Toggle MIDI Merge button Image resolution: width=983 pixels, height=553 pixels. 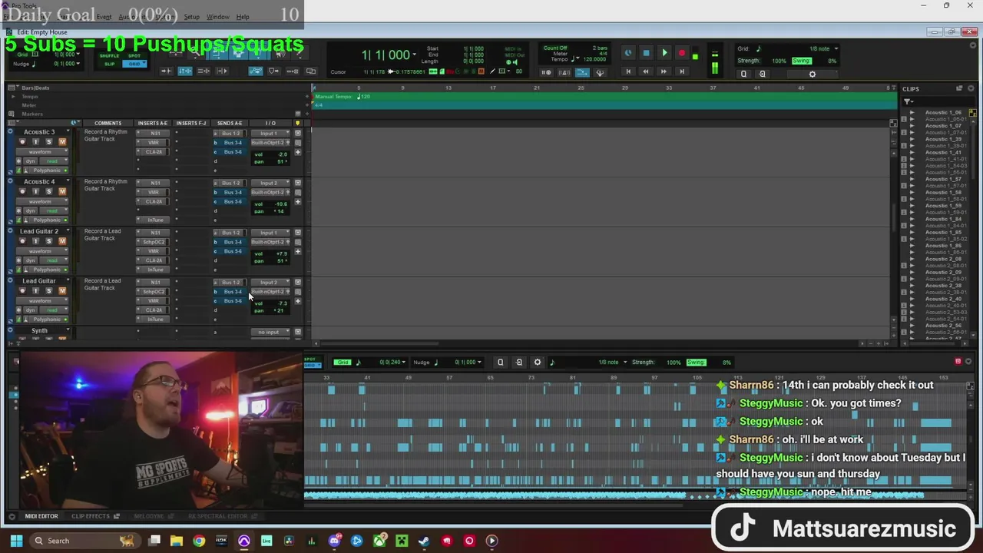tap(600, 73)
